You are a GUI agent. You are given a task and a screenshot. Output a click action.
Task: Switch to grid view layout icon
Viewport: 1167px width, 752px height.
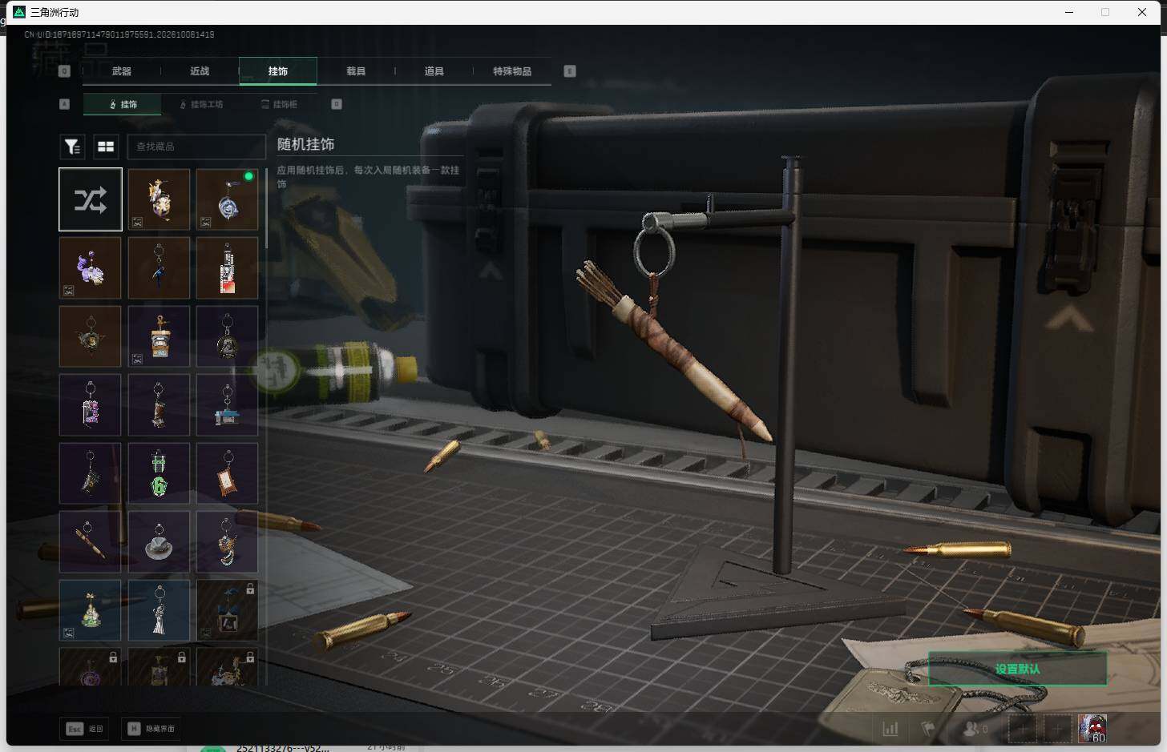click(106, 147)
